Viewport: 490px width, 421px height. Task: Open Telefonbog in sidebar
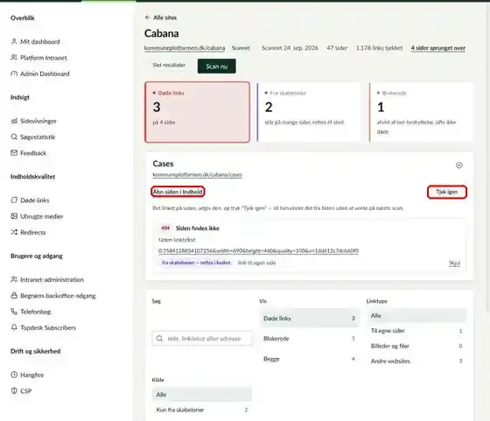[x=35, y=312]
